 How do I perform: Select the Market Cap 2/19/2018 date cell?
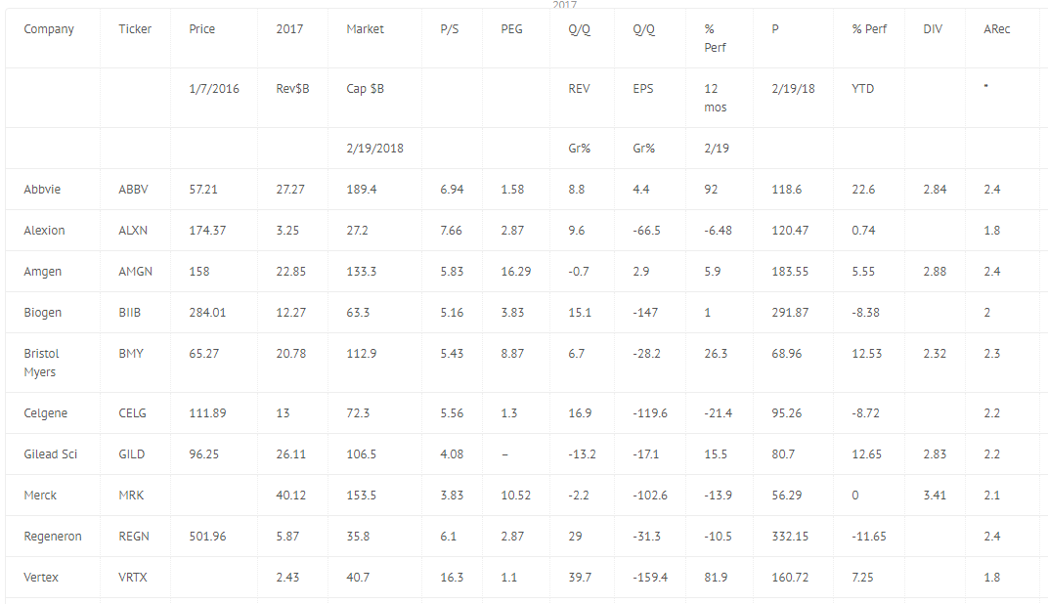tap(375, 149)
